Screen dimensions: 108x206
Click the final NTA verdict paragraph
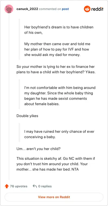(x=56, y=164)
